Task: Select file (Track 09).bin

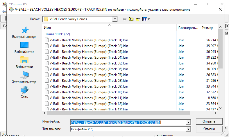Action: point(89,86)
